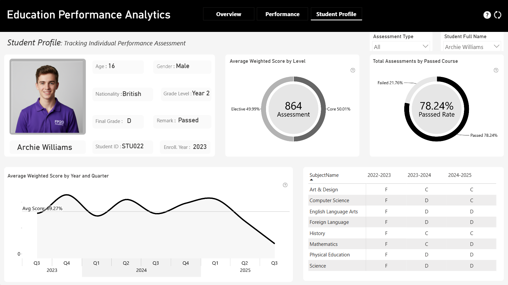Click Archie Williams profile photo

pyautogui.click(x=48, y=97)
